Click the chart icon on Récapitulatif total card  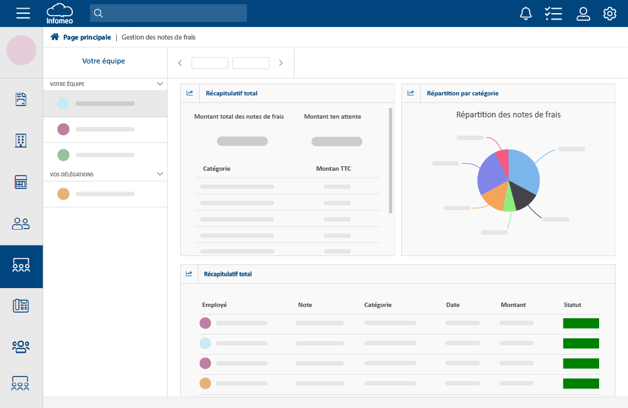coord(190,92)
